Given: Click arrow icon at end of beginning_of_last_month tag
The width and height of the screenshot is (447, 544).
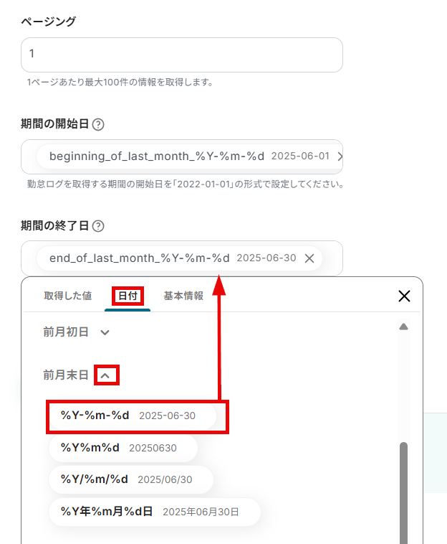Looking at the screenshot, I should tap(340, 156).
